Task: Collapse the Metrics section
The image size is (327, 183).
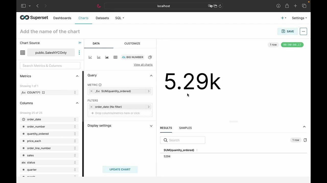Action: click(77, 76)
